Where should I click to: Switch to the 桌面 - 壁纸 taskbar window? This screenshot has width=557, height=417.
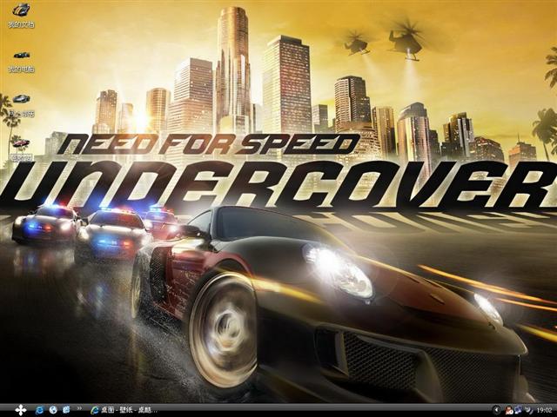click(124, 410)
